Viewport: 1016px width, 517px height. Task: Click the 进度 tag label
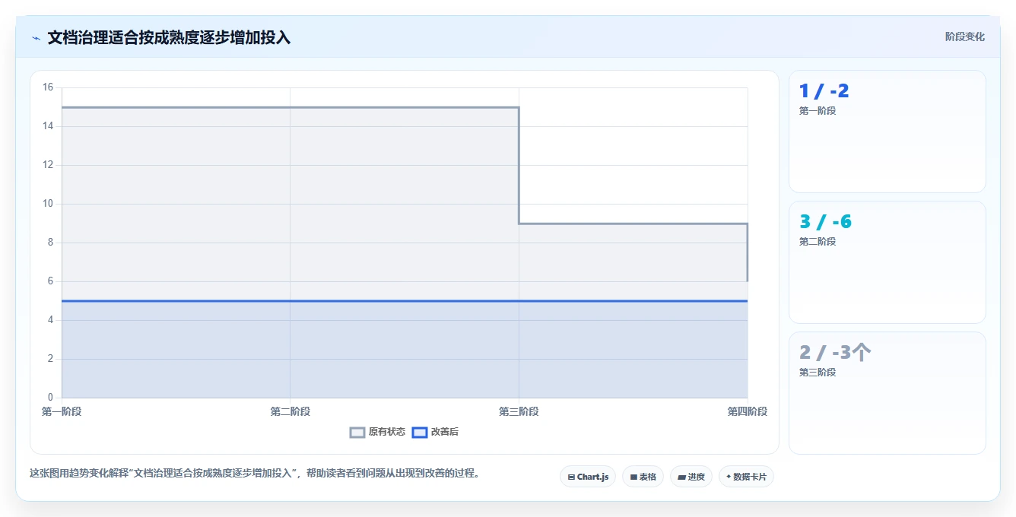[697, 477]
